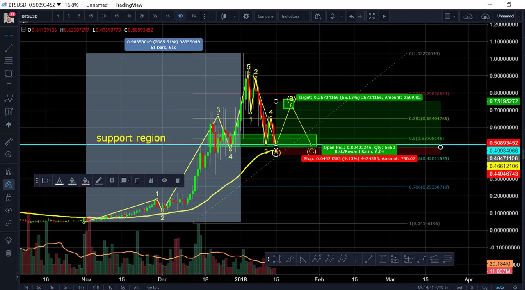
Task: Open drawing settings gear in floating toolbar
Action: coord(112,180)
